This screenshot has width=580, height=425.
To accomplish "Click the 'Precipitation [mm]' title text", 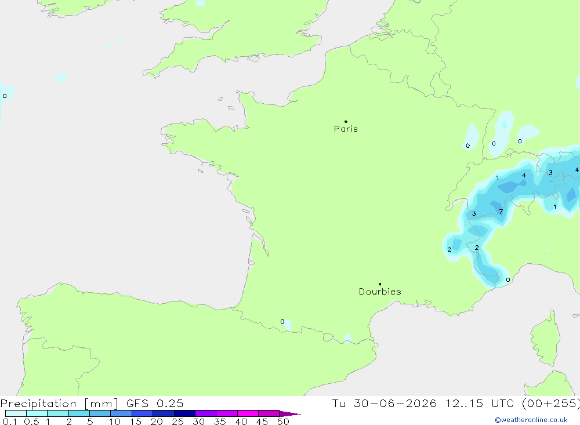I will [59, 404].
